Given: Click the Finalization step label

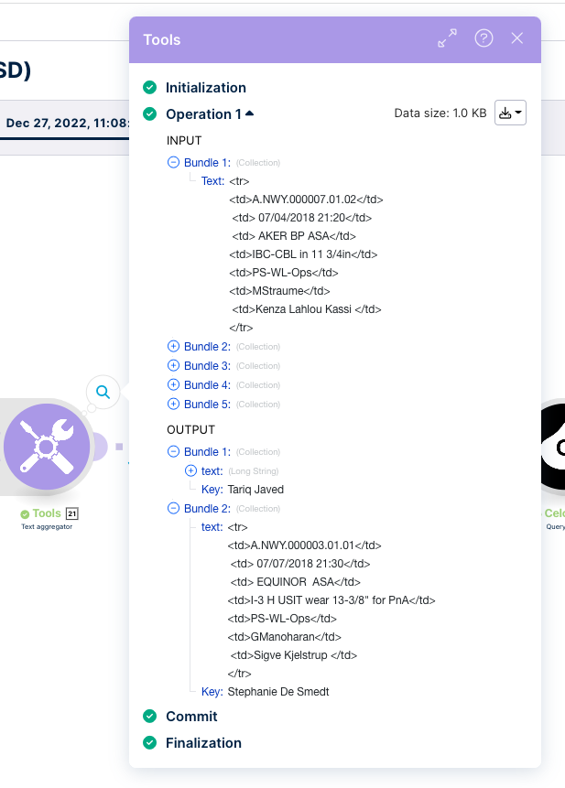Looking at the screenshot, I should coord(203,743).
